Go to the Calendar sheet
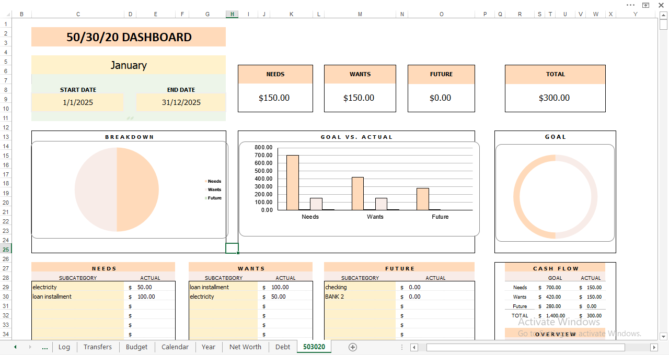The width and height of the screenshot is (669, 355). coord(175,347)
